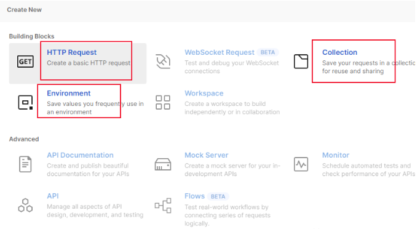
Task: Click the Flows diagram icon
Action: pyautogui.click(x=163, y=206)
